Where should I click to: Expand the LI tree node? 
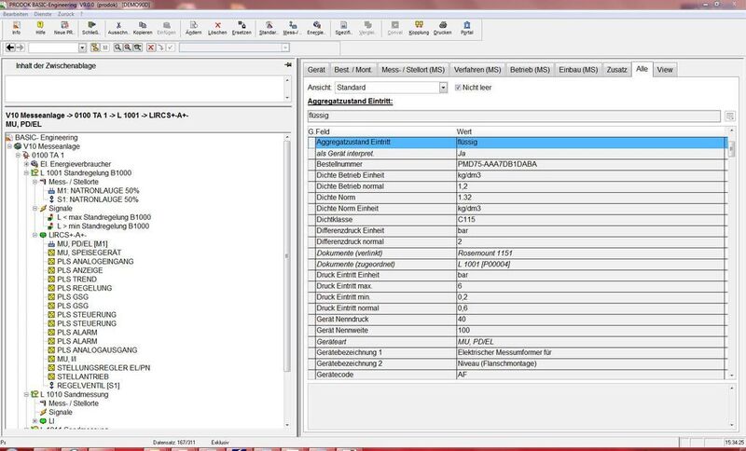click(x=35, y=420)
